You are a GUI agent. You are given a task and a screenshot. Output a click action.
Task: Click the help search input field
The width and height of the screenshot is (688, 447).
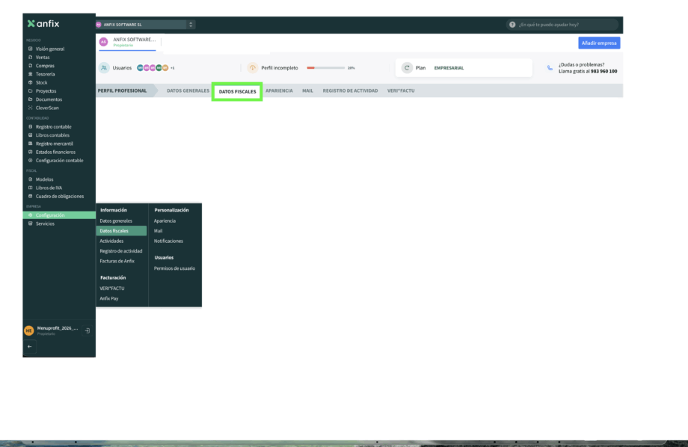click(565, 25)
